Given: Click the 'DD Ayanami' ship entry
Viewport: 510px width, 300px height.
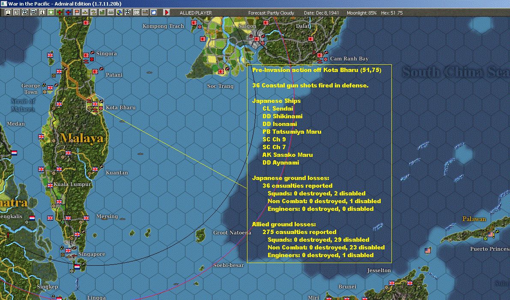Looking at the screenshot, I should pyautogui.click(x=281, y=163).
